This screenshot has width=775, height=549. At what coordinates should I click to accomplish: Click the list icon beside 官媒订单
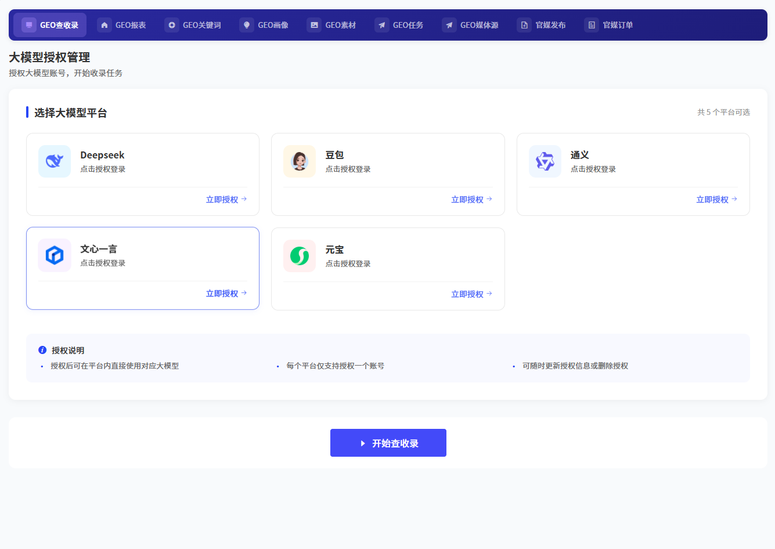pos(592,25)
